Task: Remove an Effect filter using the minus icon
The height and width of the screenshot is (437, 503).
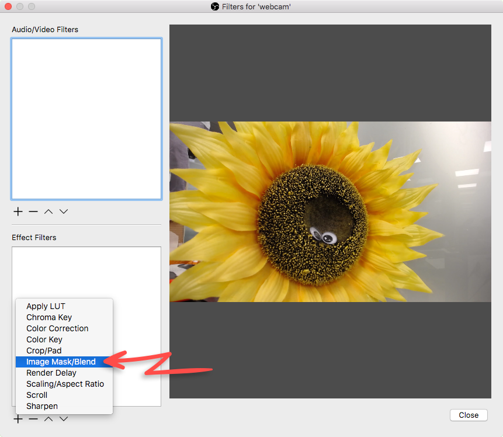Action: point(33,418)
